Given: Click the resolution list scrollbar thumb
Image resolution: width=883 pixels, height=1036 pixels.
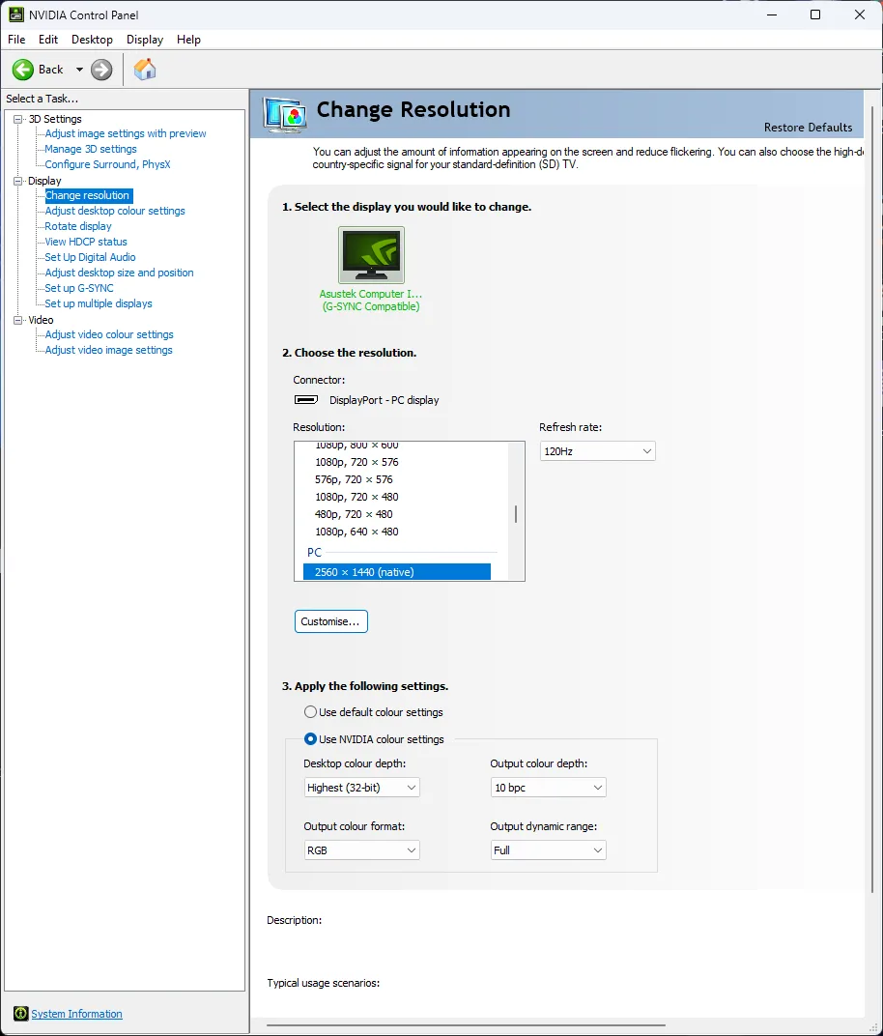Looking at the screenshot, I should pyautogui.click(x=516, y=514).
